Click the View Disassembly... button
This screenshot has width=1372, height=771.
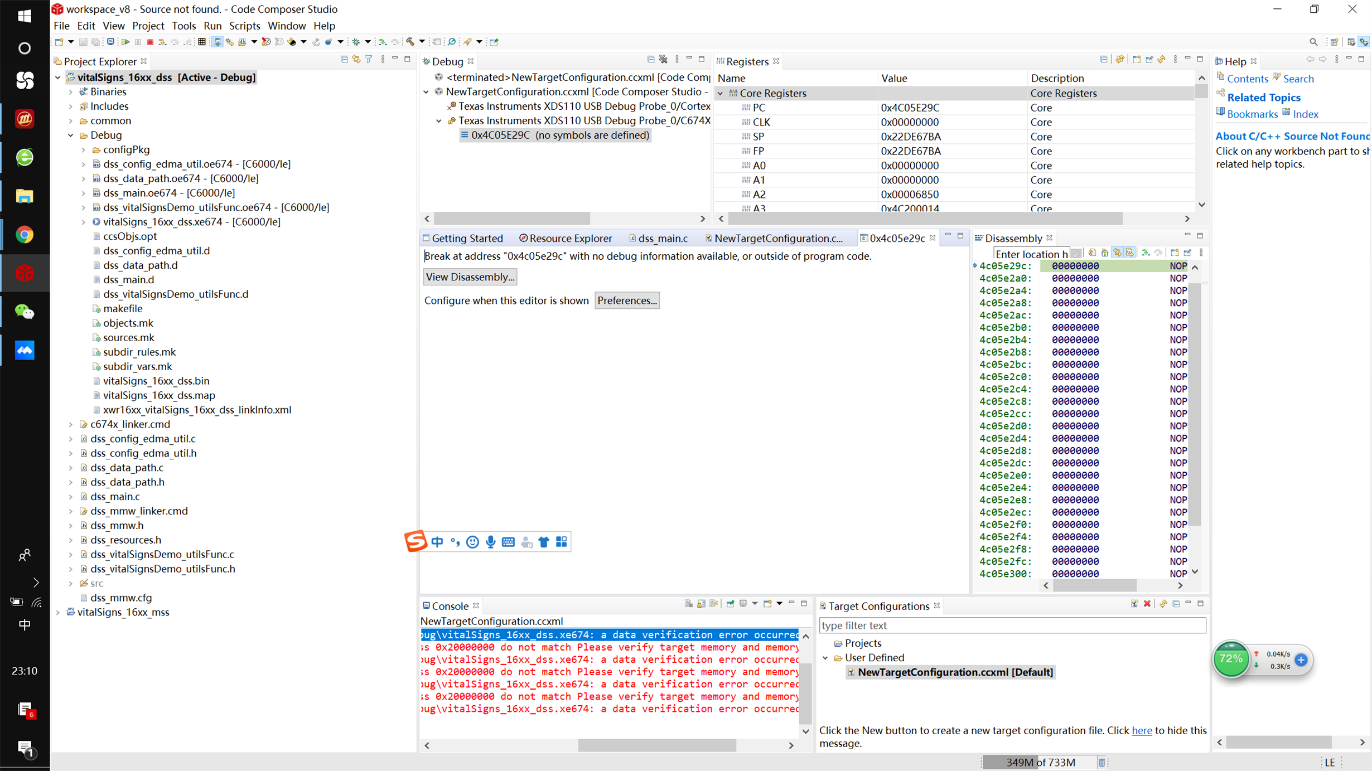click(x=470, y=277)
